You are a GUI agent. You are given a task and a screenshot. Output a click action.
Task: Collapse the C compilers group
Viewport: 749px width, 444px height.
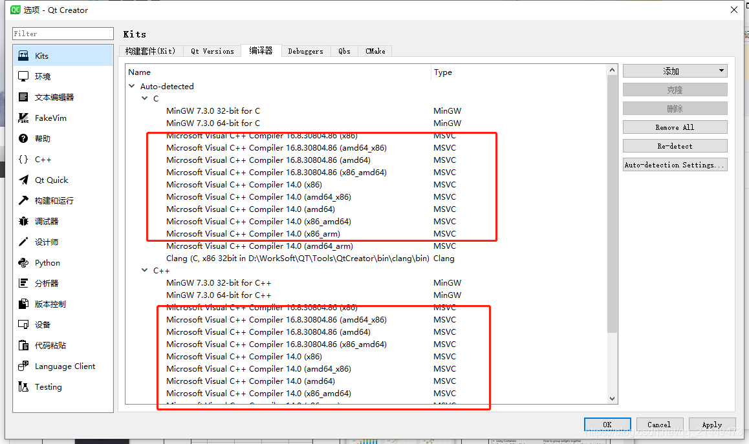point(145,98)
